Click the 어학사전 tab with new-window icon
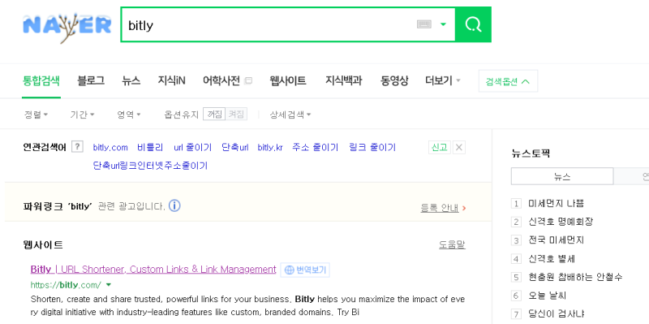 227,80
